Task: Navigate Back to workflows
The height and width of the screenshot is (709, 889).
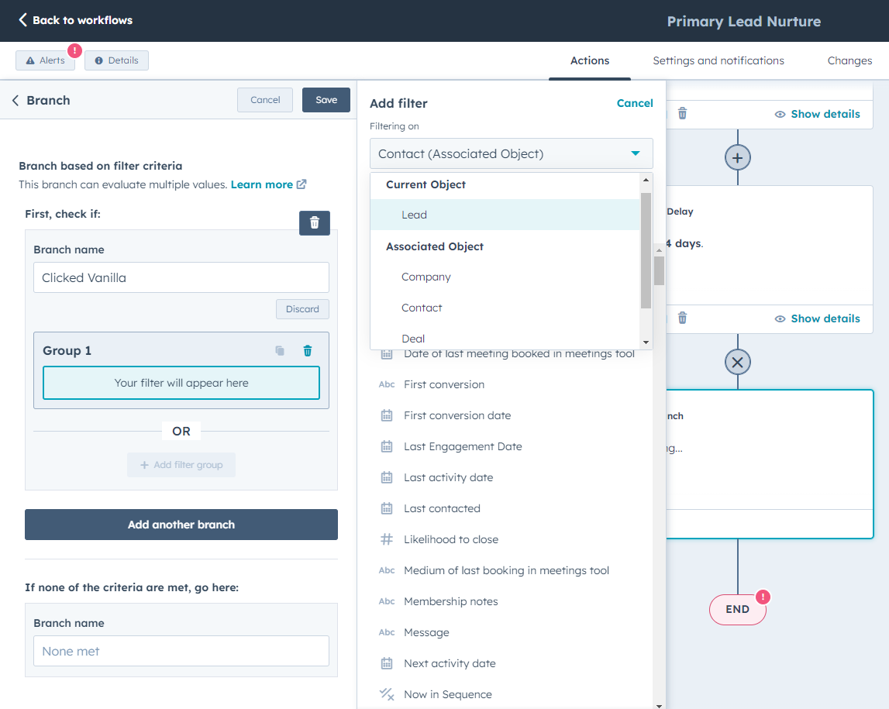Action: (74, 20)
